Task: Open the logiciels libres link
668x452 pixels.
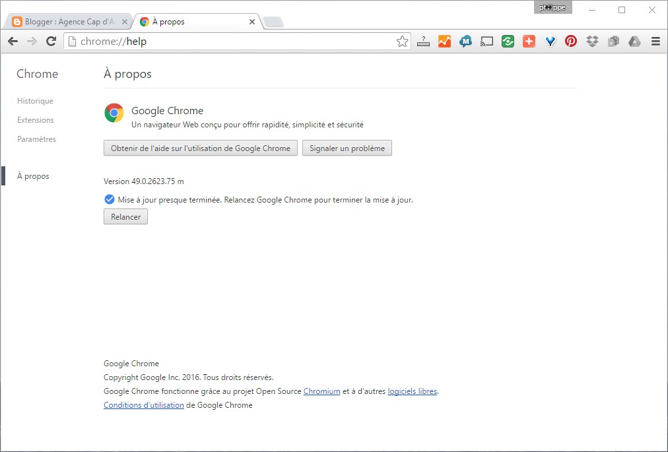Action: click(x=413, y=391)
